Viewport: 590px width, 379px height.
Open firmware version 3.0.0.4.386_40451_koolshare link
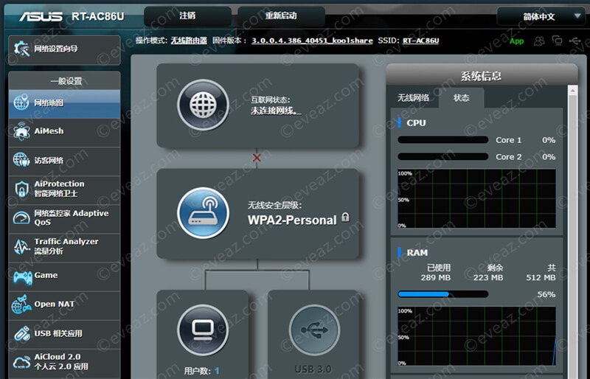(x=312, y=41)
